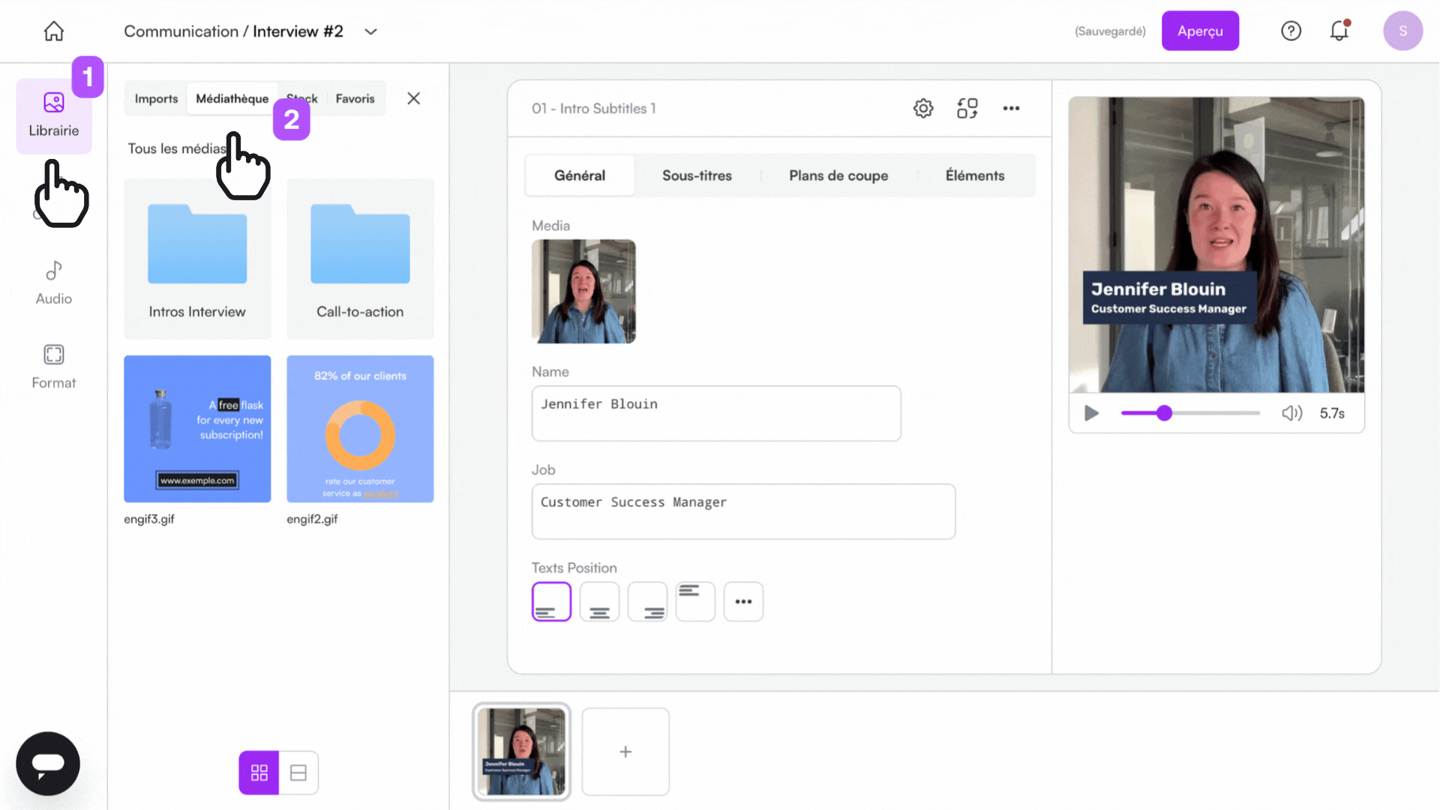Select bottom-left text position option
This screenshot has height=810, width=1440.
click(551, 601)
